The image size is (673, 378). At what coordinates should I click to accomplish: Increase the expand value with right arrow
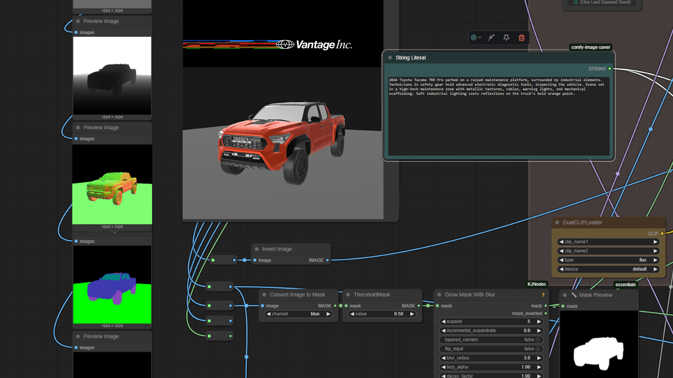pyautogui.click(x=539, y=321)
